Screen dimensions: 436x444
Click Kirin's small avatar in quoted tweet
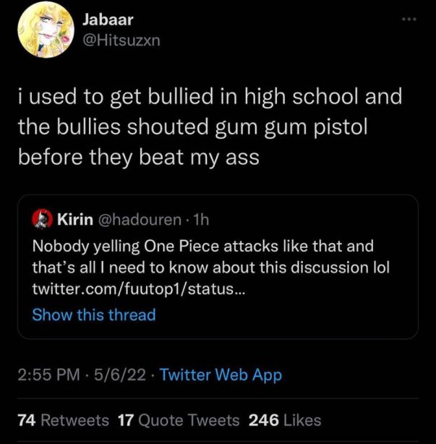pyautogui.click(x=42, y=218)
